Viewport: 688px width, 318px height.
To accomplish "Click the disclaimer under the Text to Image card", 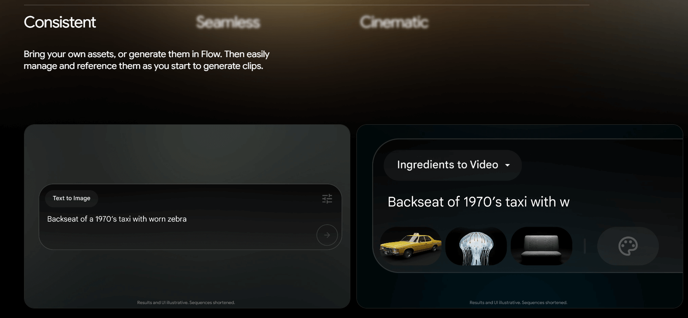I will 186,303.
